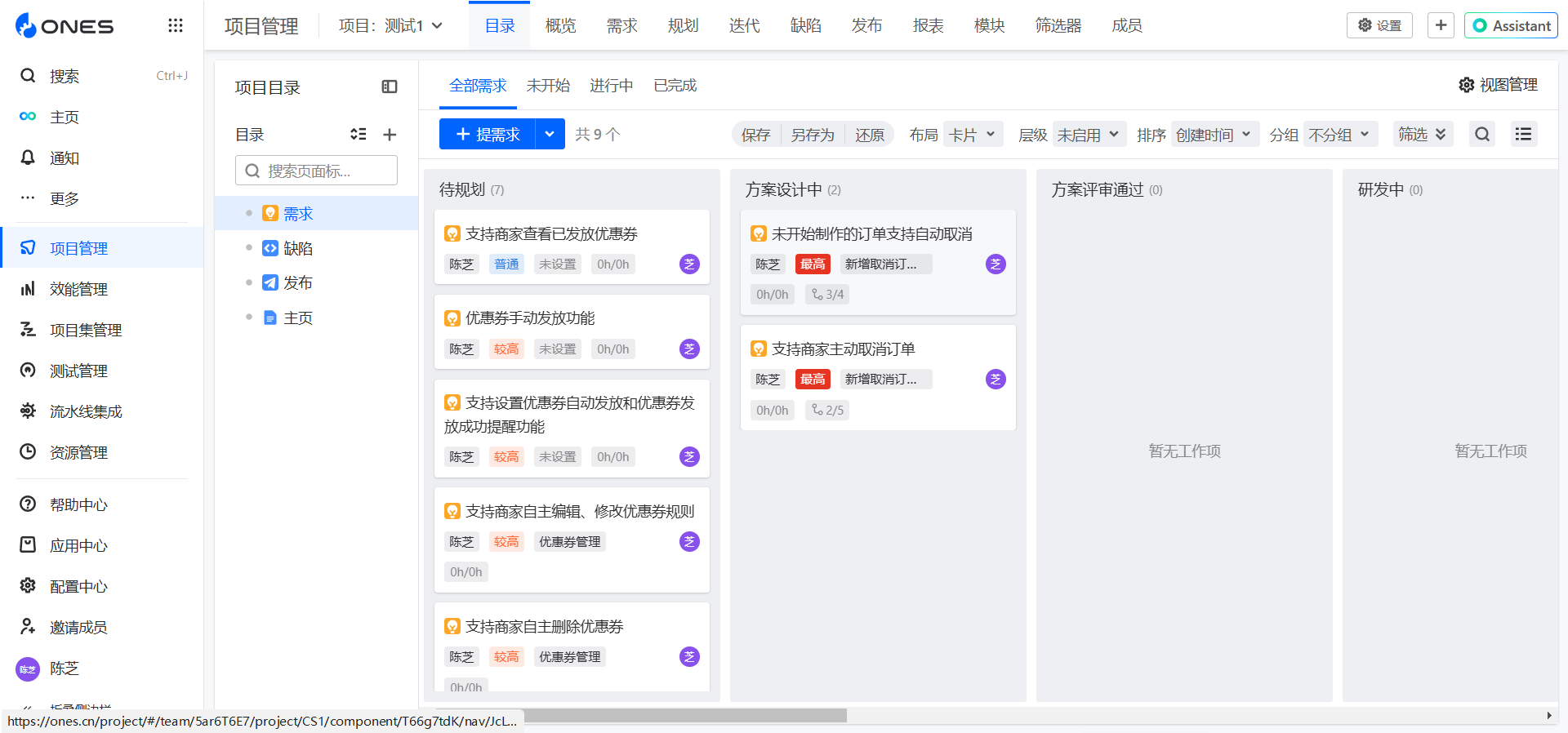Switch to the 缺陷 top tab
This screenshot has height=733, width=1568.
coord(805,25)
